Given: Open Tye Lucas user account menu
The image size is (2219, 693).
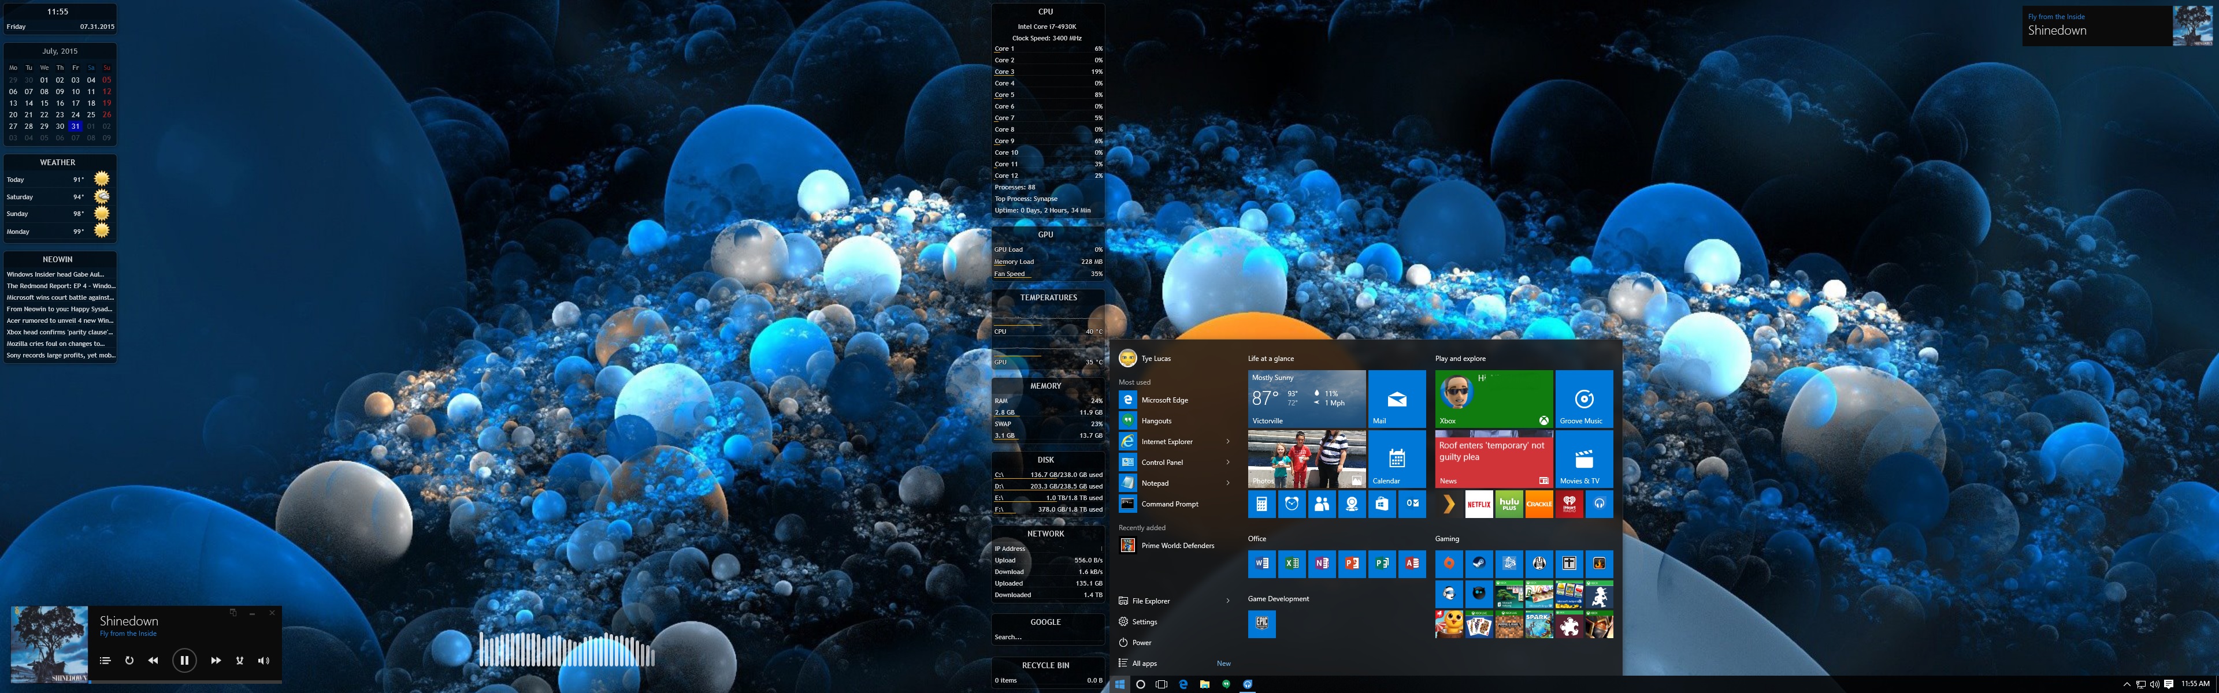Looking at the screenshot, I should (1146, 358).
